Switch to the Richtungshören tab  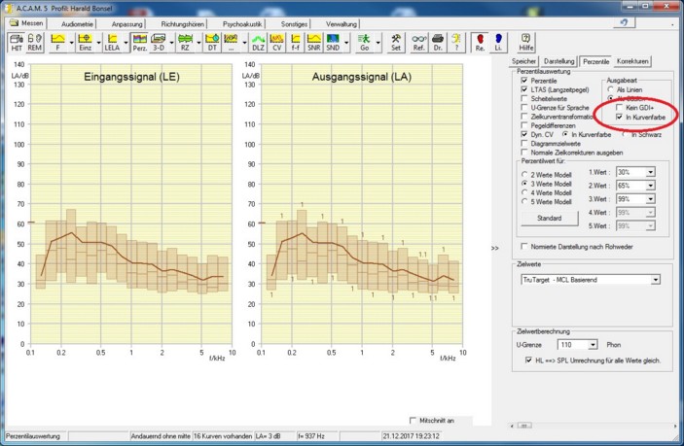click(x=182, y=24)
